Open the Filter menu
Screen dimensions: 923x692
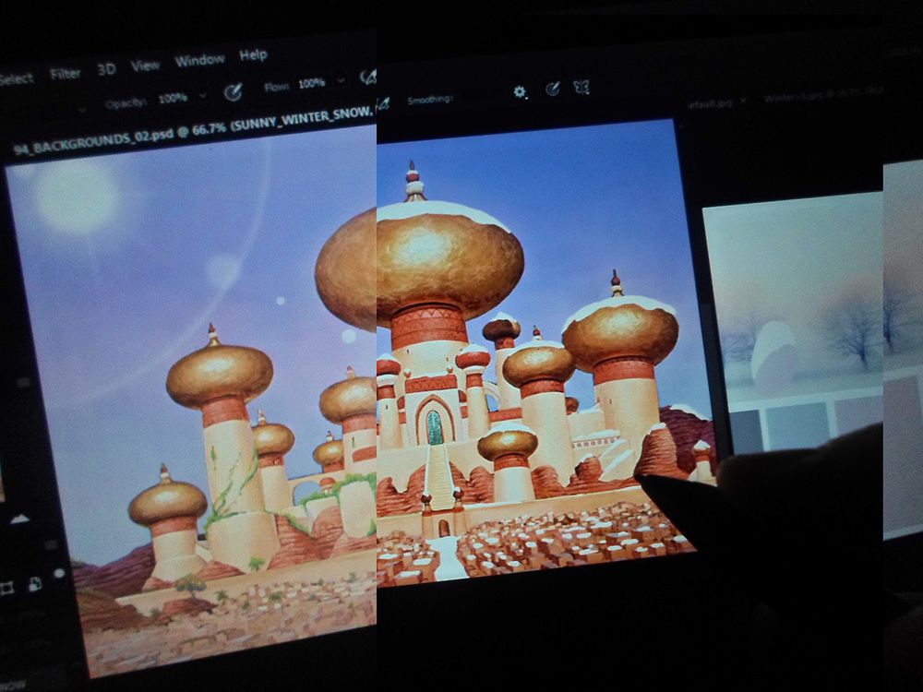point(66,74)
